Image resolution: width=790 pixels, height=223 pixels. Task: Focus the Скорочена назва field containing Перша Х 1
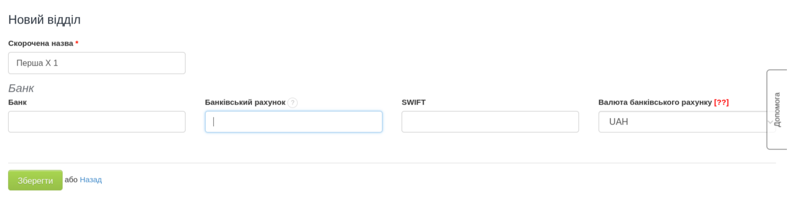[97, 63]
